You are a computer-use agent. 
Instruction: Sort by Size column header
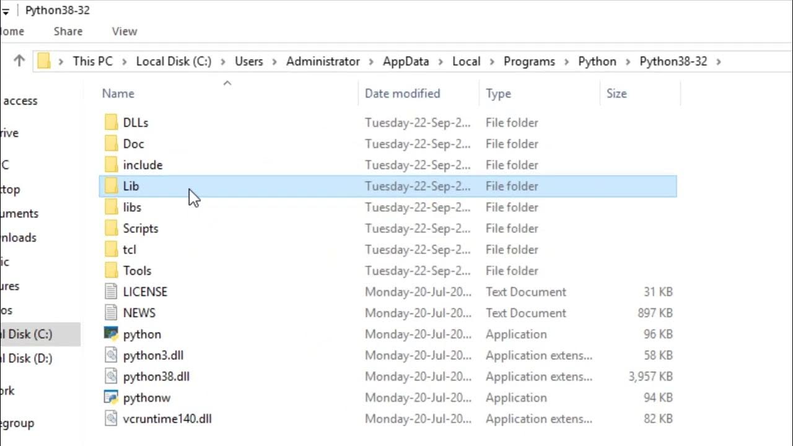pyautogui.click(x=616, y=94)
